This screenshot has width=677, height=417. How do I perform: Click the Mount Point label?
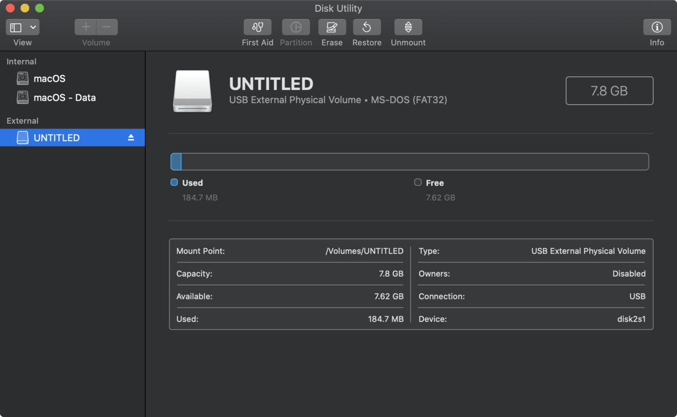coord(201,251)
